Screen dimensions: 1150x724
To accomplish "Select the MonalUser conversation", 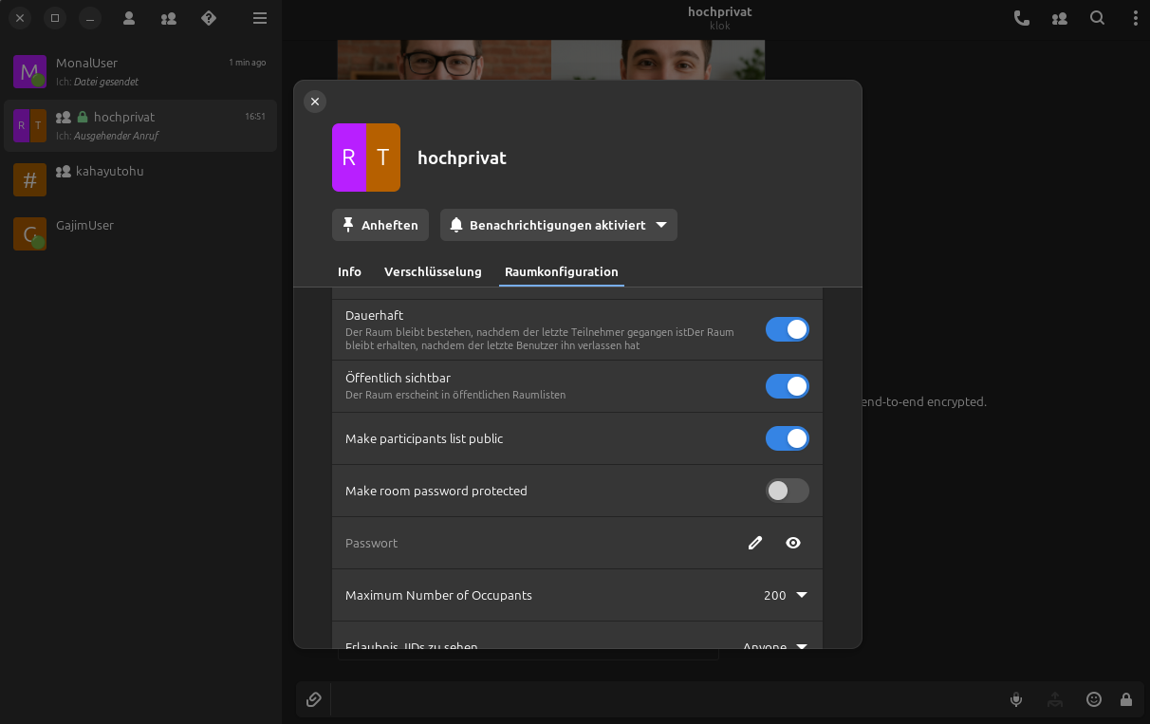I will 140,71.
